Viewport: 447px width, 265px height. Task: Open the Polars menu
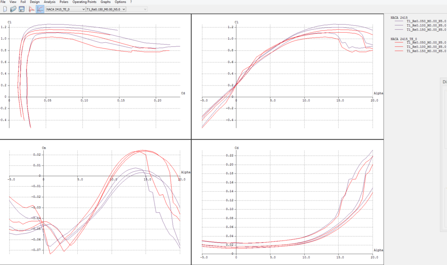(x=64, y=2)
